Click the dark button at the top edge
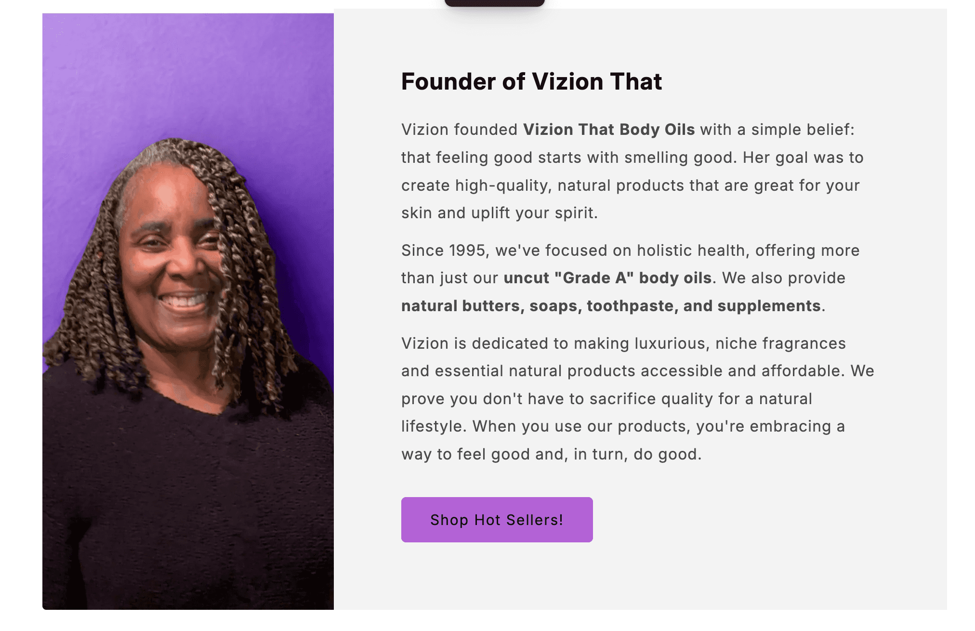The height and width of the screenshot is (631, 975). [x=495, y=3]
